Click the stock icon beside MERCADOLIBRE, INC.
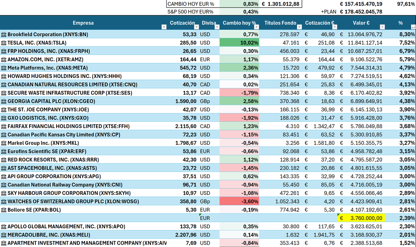Viewport: 416px width, 247px height. [4, 235]
